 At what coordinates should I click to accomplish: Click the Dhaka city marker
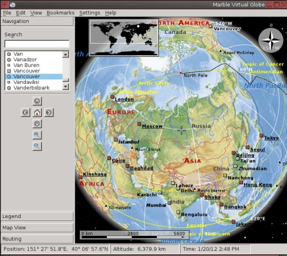click(x=201, y=195)
